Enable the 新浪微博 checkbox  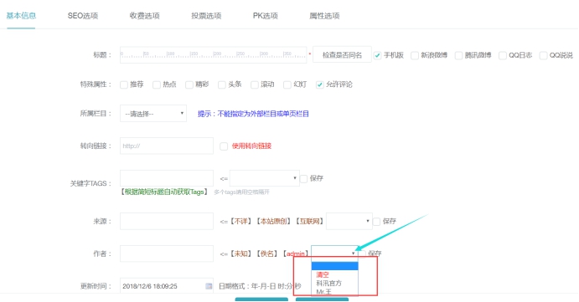click(x=415, y=55)
